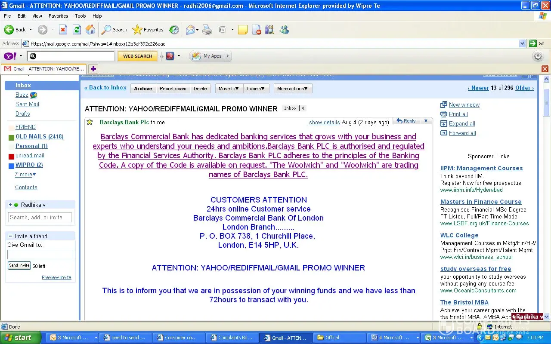Open the Research books icon
The image size is (551, 344).
coord(270,30)
